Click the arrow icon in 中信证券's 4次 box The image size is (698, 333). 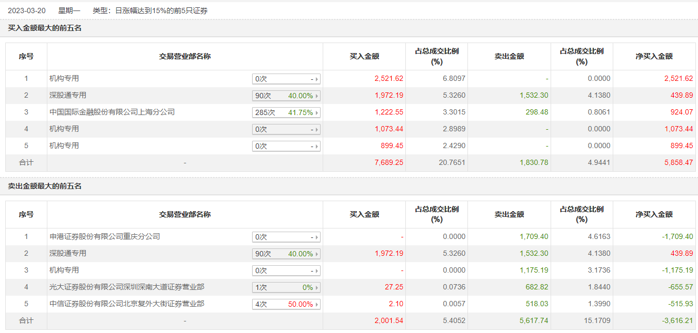317,304
